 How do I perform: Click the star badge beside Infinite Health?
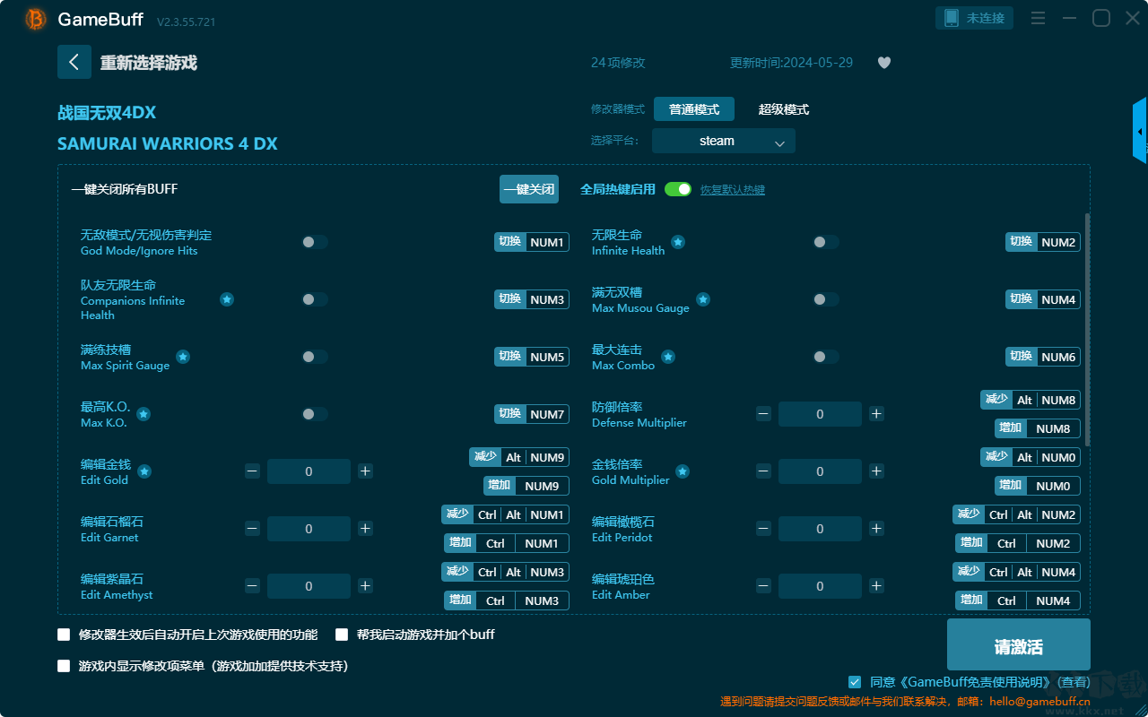coord(678,242)
